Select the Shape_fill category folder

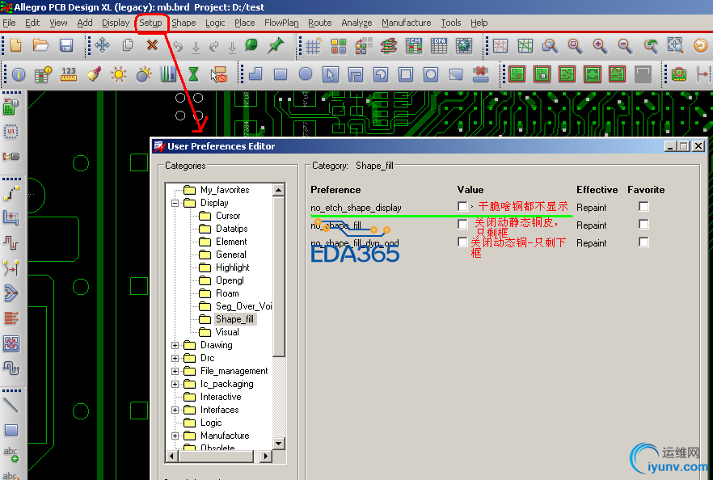(234, 319)
